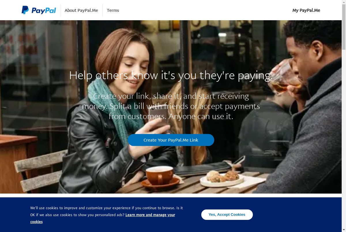
Task: Click the scrollbar down arrow
Action: [344, 230]
